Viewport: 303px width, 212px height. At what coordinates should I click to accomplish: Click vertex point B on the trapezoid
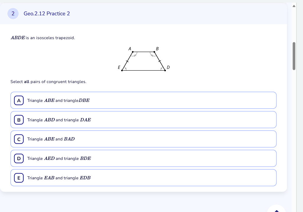tap(154, 52)
